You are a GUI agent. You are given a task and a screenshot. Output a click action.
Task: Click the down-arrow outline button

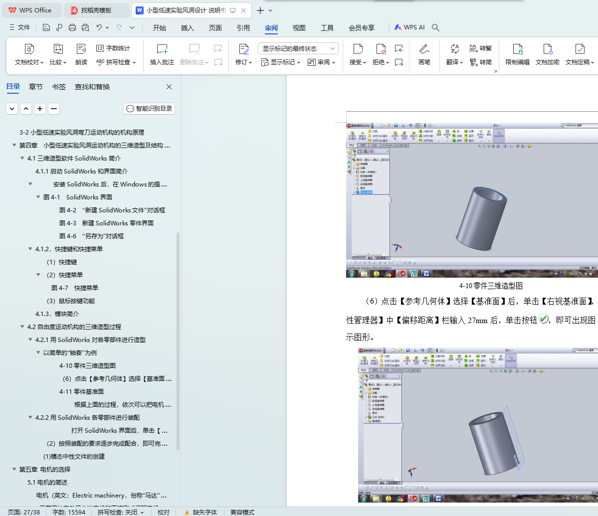click(x=12, y=109)
